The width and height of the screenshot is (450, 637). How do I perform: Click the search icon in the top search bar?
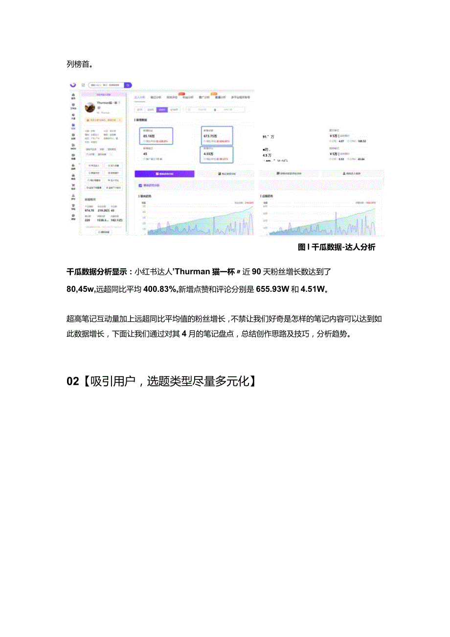127,86
